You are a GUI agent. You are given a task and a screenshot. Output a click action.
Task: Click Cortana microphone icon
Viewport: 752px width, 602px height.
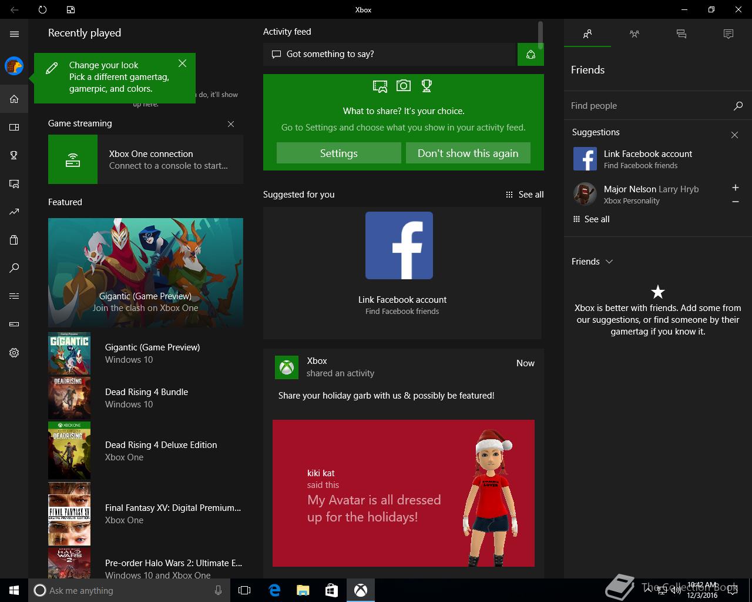[x=219, y=590]
